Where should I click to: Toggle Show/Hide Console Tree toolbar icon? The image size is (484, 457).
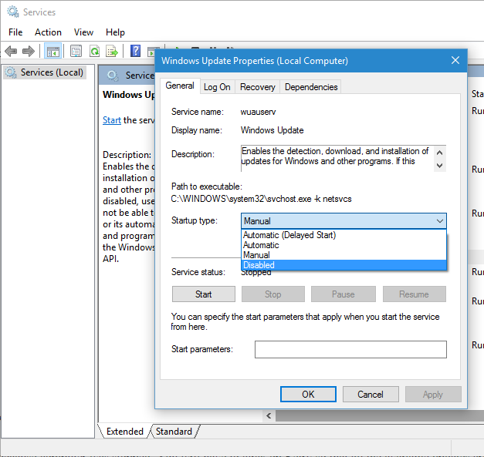53,51
